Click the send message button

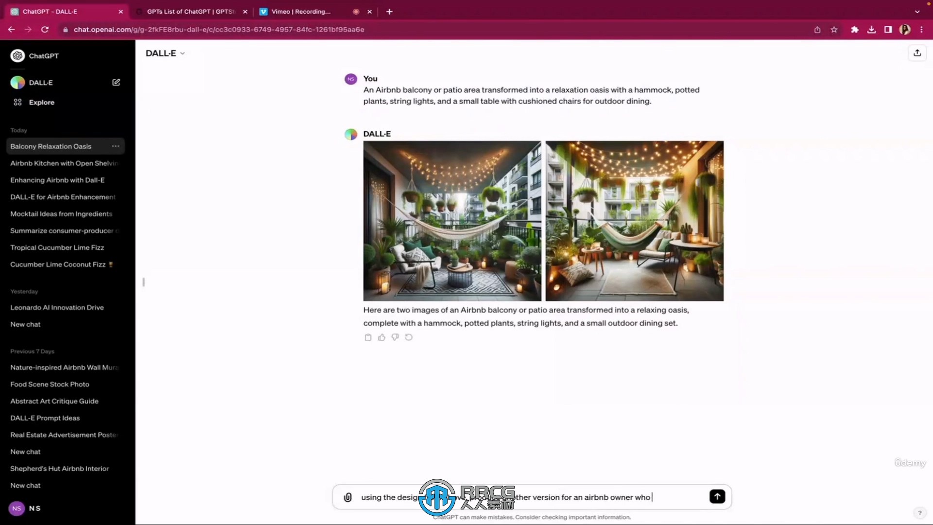coord(717,497)
